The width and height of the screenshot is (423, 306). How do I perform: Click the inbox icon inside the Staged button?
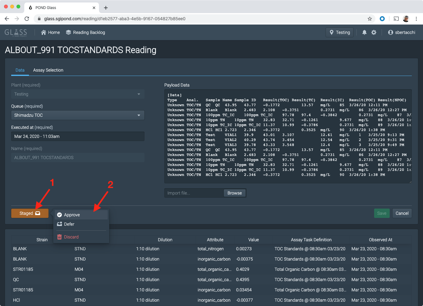37,213
